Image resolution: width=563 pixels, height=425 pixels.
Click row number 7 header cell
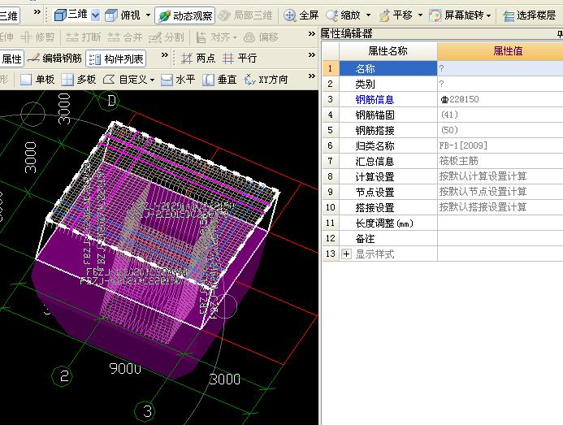pos(331,161)
